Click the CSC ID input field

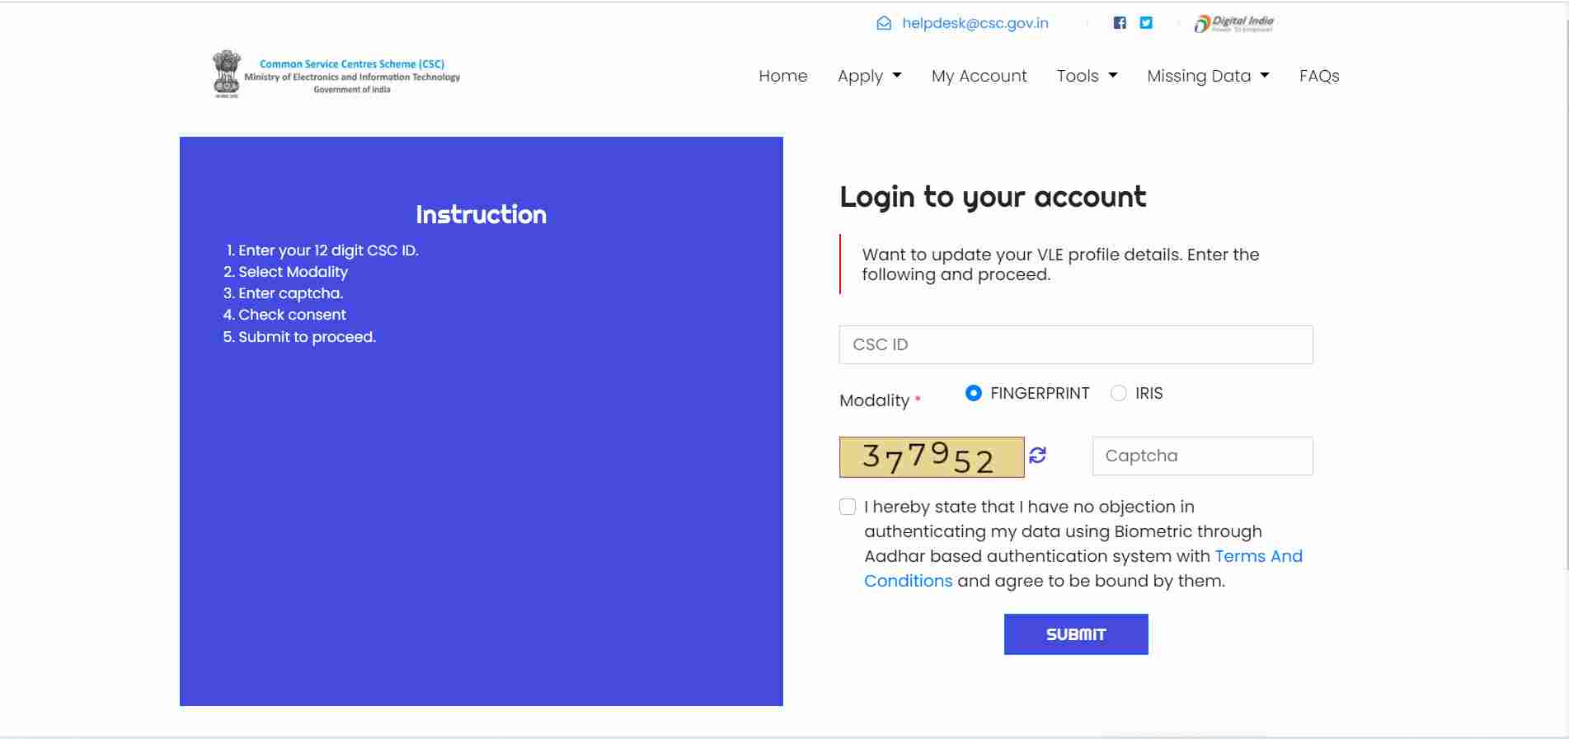(1076, 344)
